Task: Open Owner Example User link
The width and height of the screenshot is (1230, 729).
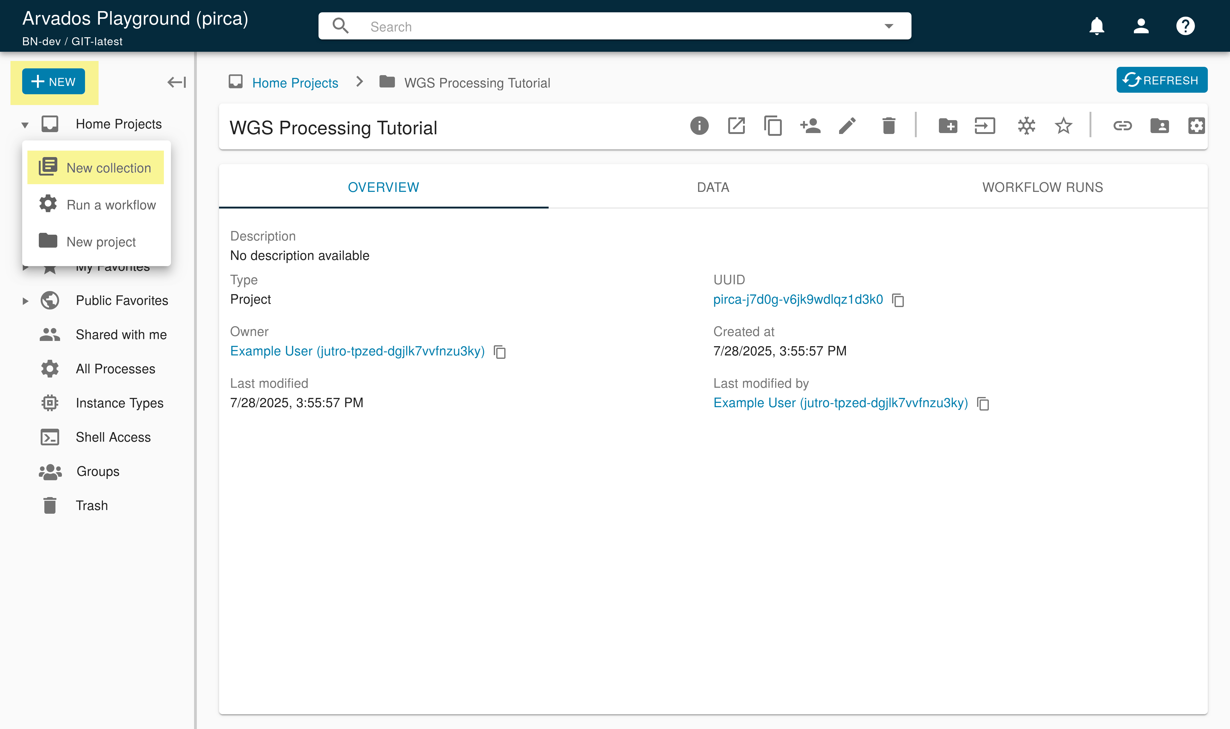Action: point(357,351)
